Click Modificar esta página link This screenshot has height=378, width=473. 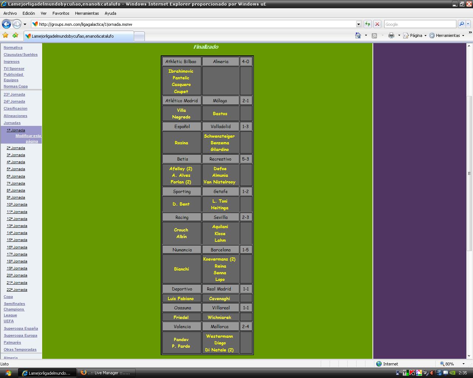[x=28, y=138]
